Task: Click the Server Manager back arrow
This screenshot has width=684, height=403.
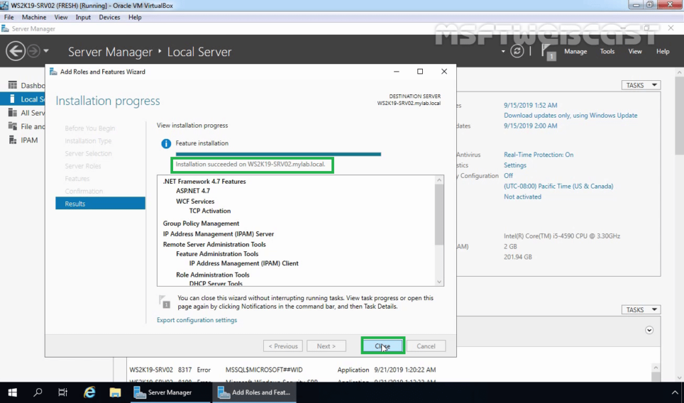Action: [x=15, y=51]
